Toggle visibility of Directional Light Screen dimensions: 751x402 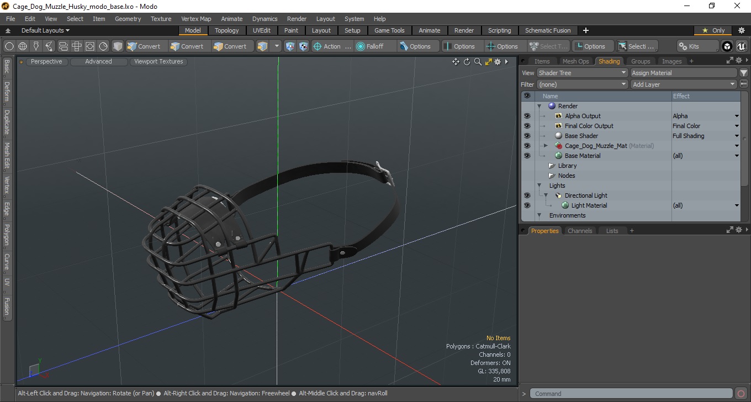(x=527, y=195)
